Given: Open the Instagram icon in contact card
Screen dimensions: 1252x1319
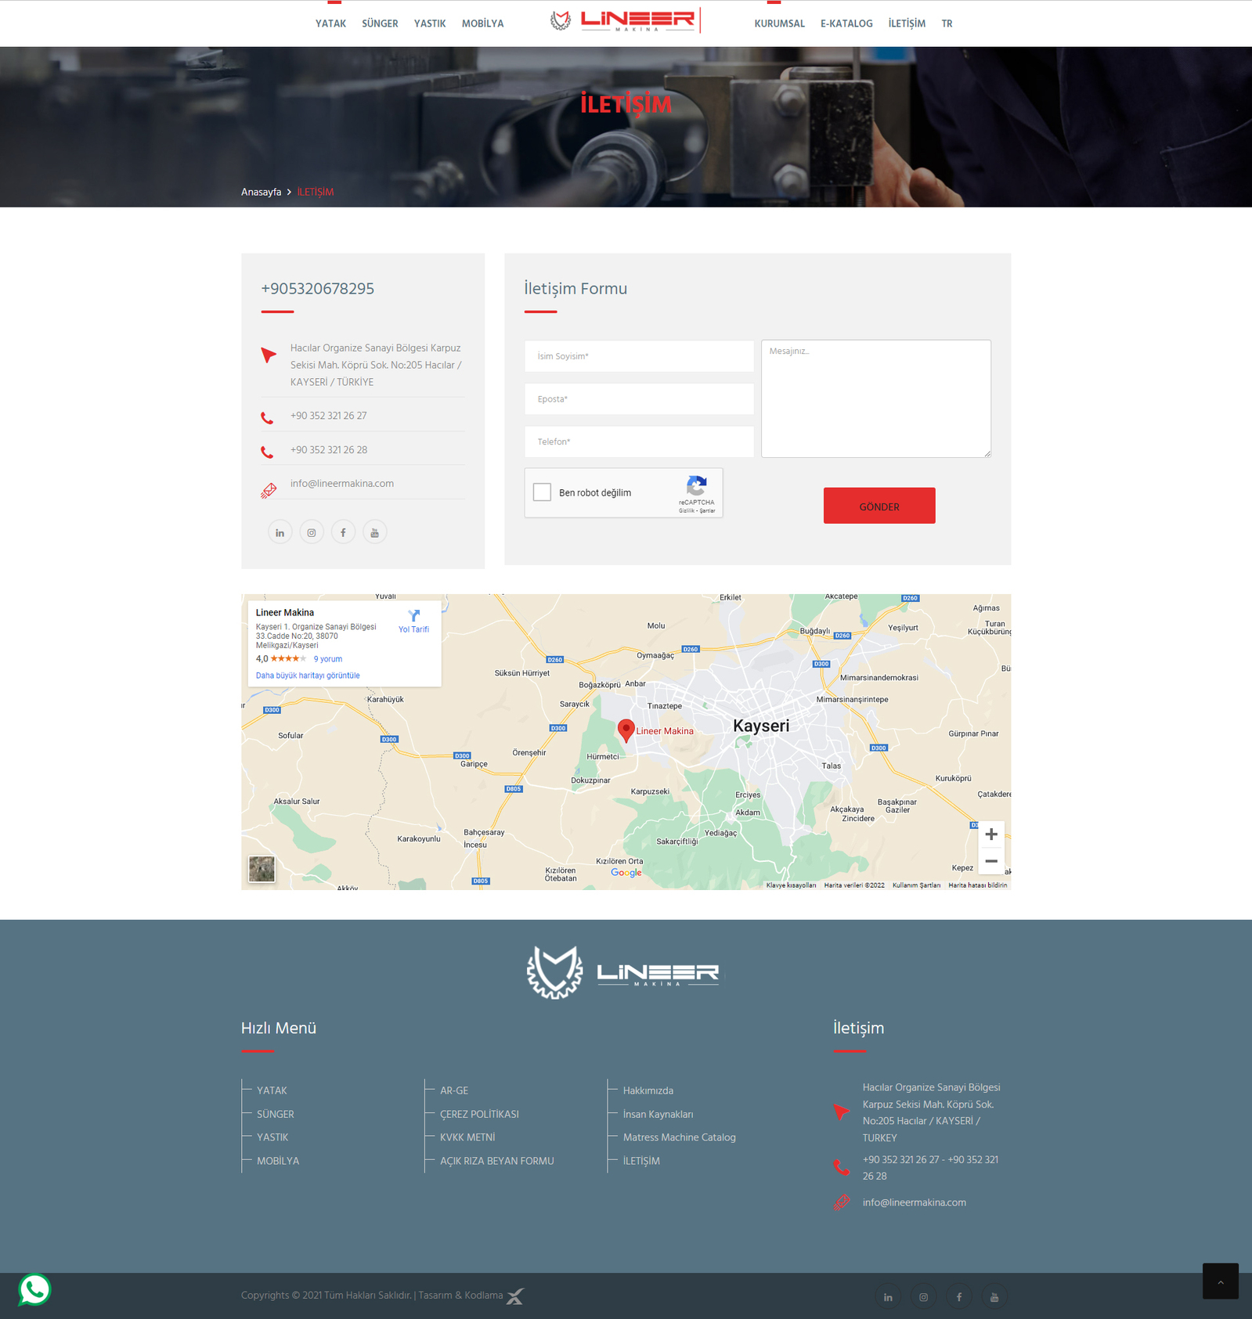Looking at the screenshot, I should pos(312,532).
